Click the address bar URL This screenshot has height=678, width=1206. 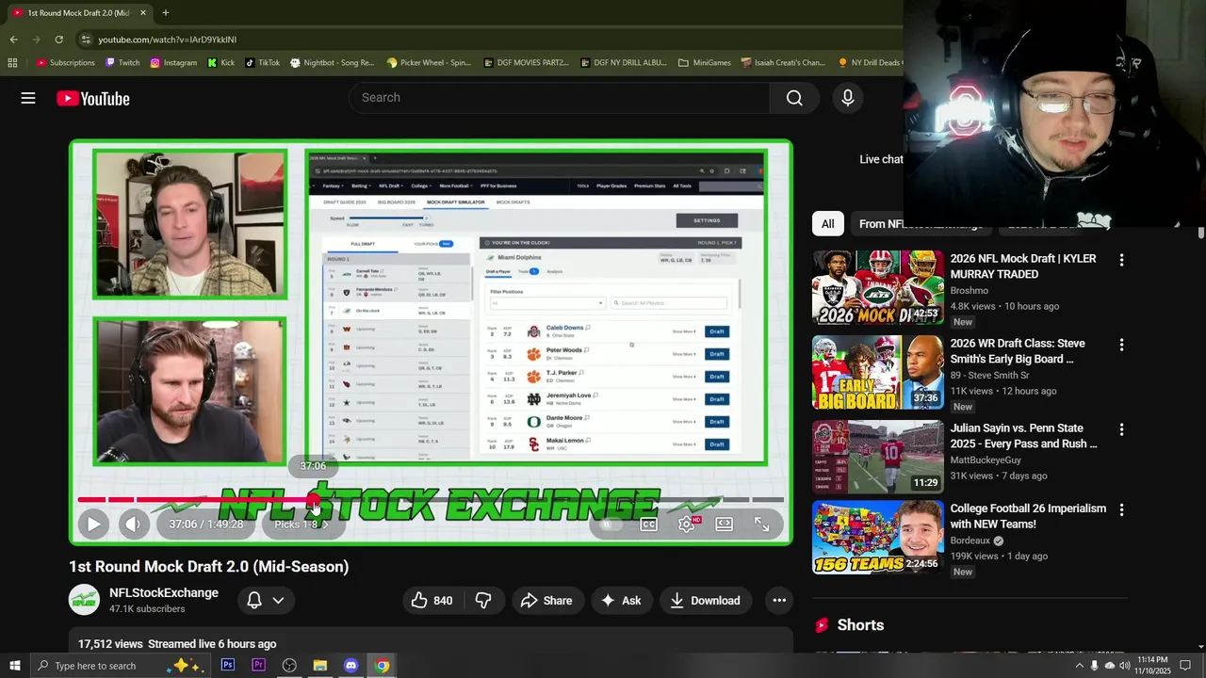(x=168, y=40)
